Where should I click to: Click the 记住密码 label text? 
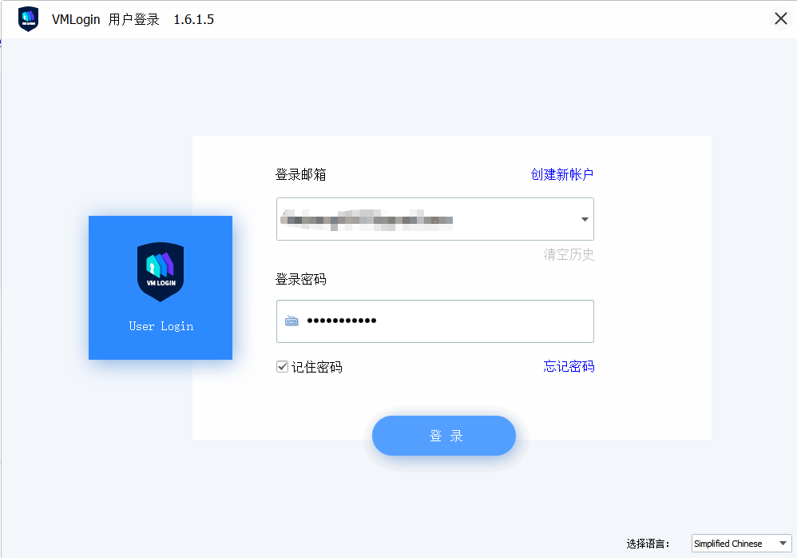point(317,367)
